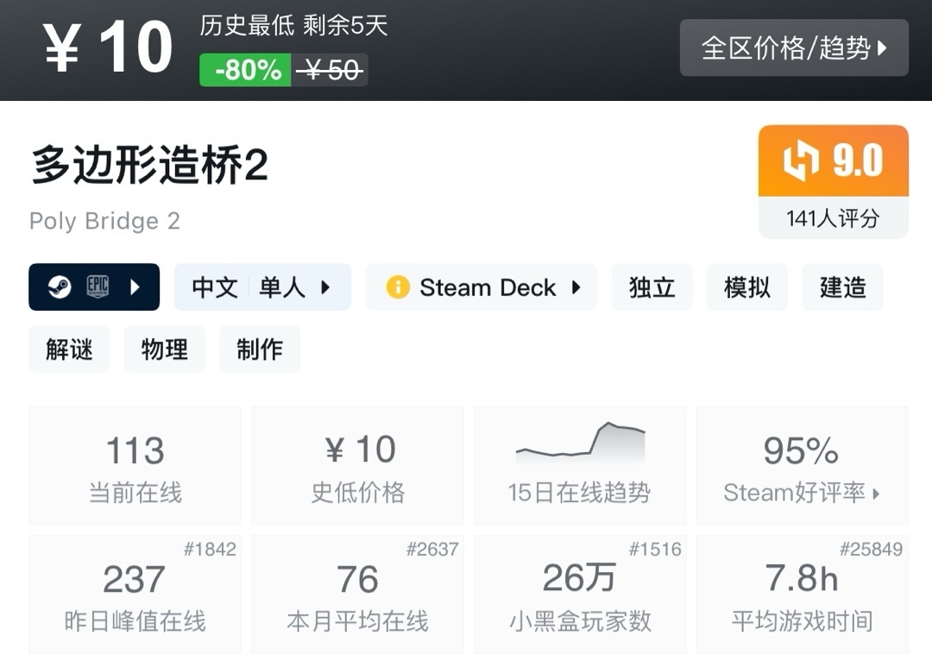The width and height of the screenshot is (932, 654).
Task: Select the 独立 genre tag
Action: point(652,287)
